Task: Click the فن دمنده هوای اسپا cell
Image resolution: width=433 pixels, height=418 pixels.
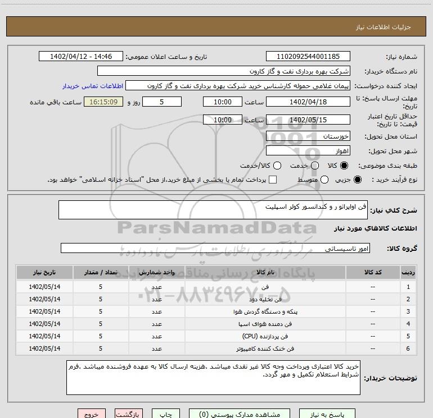Action: pos(265,324)
